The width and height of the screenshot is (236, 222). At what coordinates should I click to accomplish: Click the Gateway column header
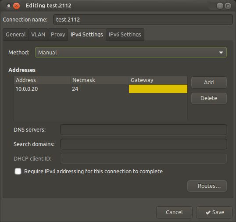point(158,80)
